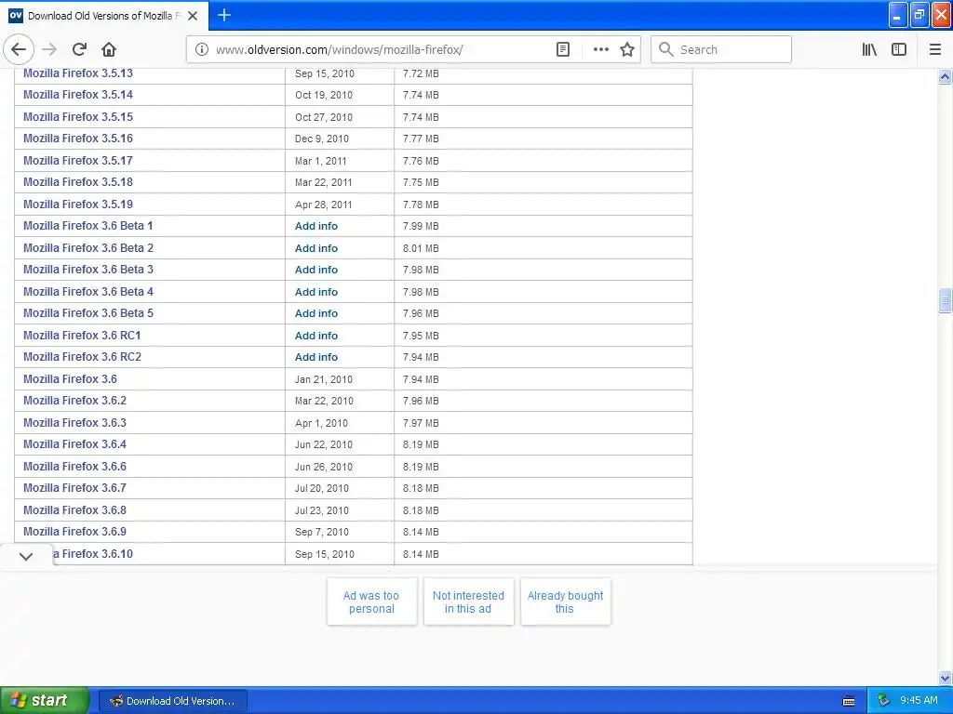Open Mozilla Firefox 3.5.19 link
Screen dimensions: 953x714
click(x=78, y=204)
